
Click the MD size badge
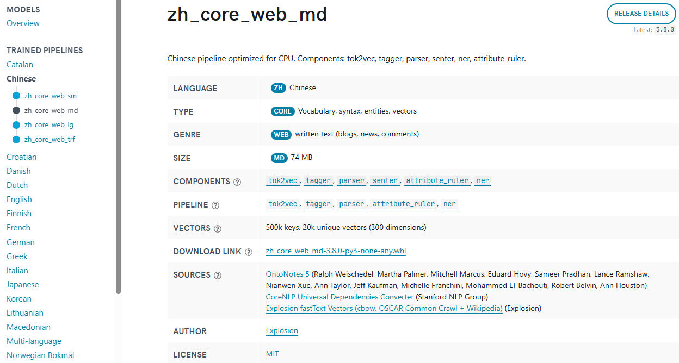coord(279,158)
